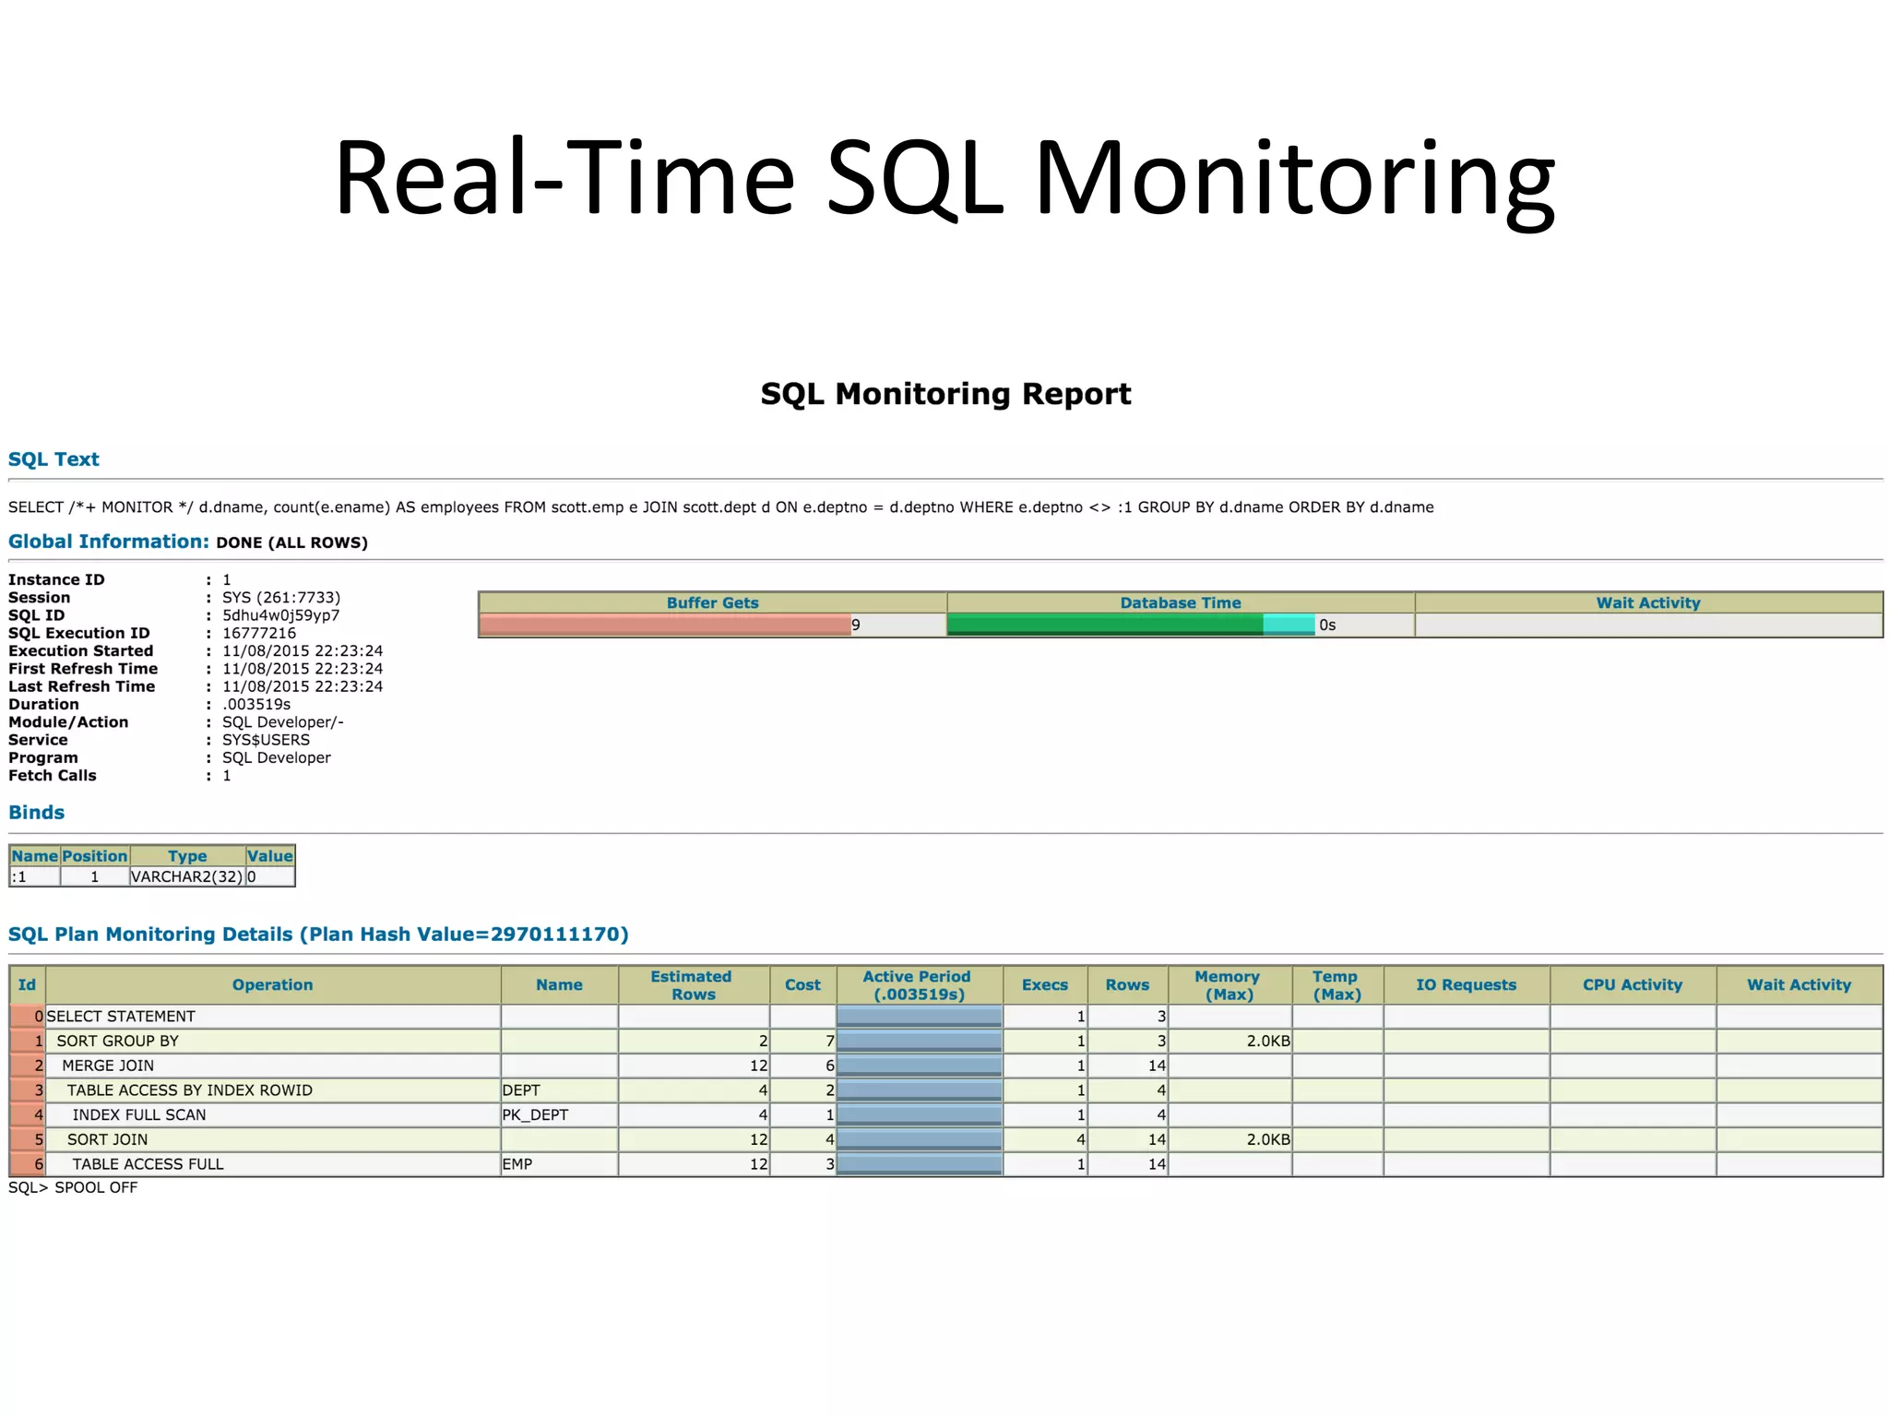1889x1417 pixels.
Task: Click the SQL Text section heading
Action: pos(53,459)
